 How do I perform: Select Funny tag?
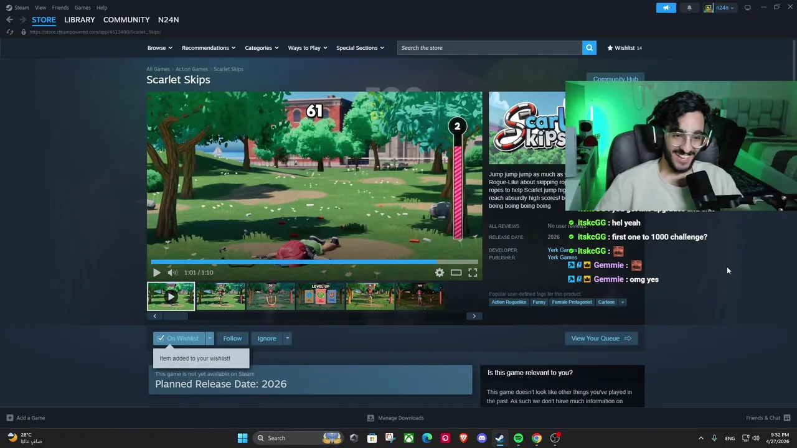click(539, 302)
